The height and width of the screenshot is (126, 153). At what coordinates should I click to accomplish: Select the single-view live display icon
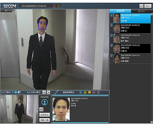click(x=16, y=92)
